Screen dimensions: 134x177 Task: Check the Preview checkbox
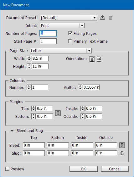coord(7,169)
